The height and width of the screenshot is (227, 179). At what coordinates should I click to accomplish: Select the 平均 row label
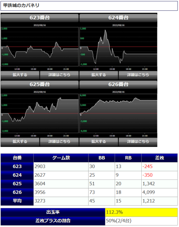(x=17, y=201)
